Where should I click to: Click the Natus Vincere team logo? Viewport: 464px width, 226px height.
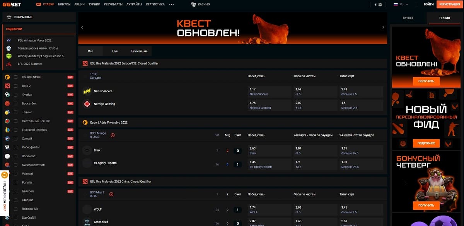pyautogui.click(x=87, y=92)
